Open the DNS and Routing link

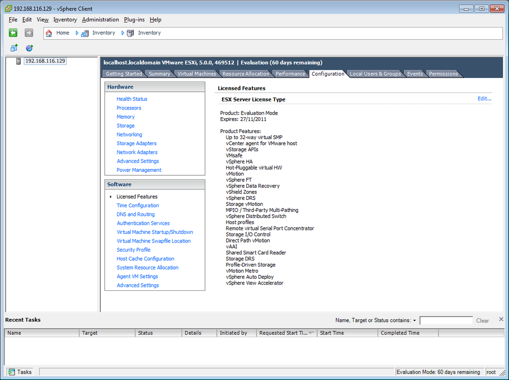pyautogui.click(x=136, y=214)
